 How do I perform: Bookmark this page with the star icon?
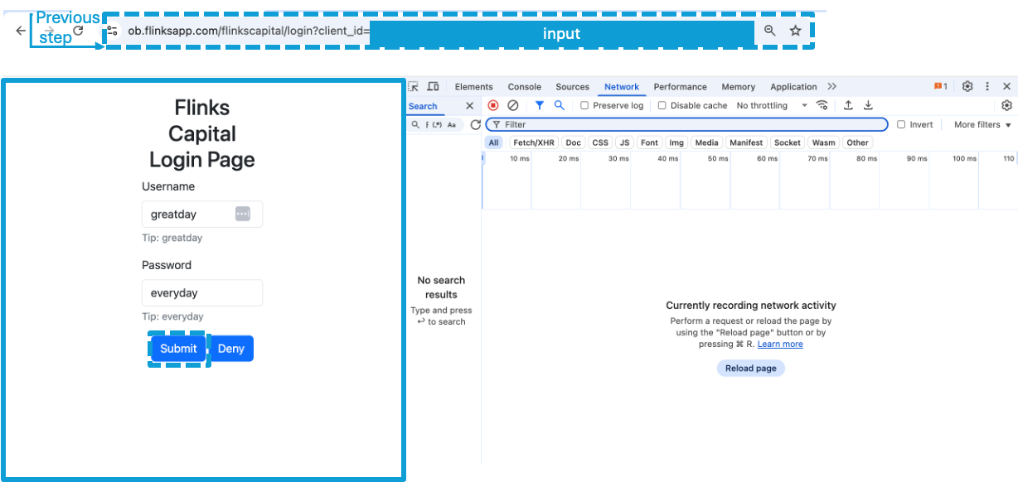[796, 31]
